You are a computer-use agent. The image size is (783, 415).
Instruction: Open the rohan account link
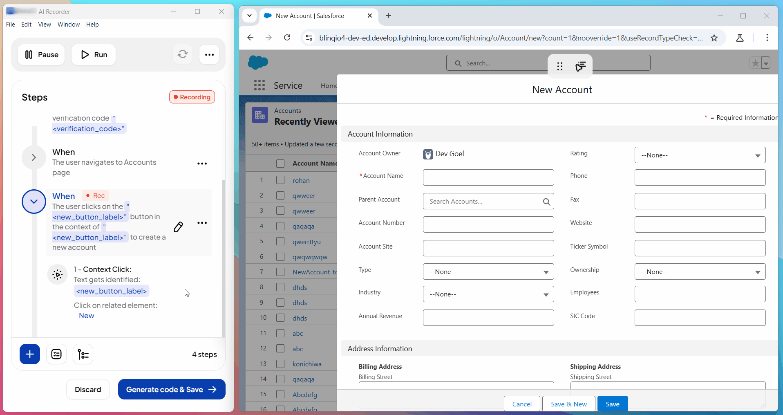(301, 180)
